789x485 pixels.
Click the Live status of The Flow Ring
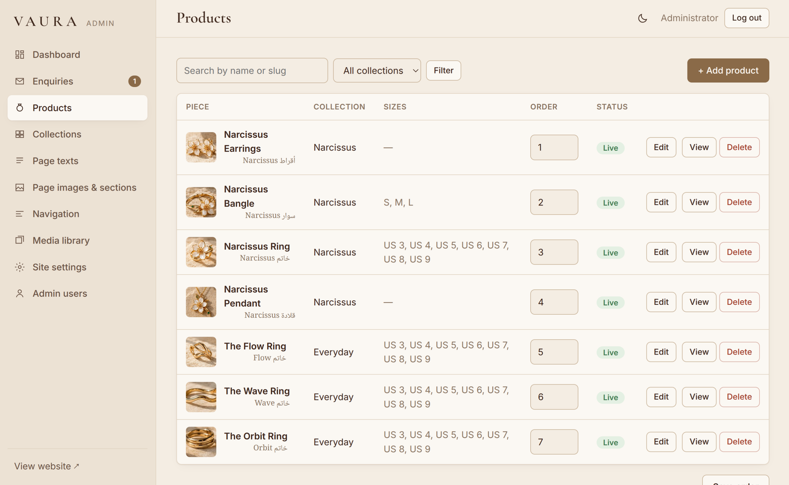(x=610, y=353)
